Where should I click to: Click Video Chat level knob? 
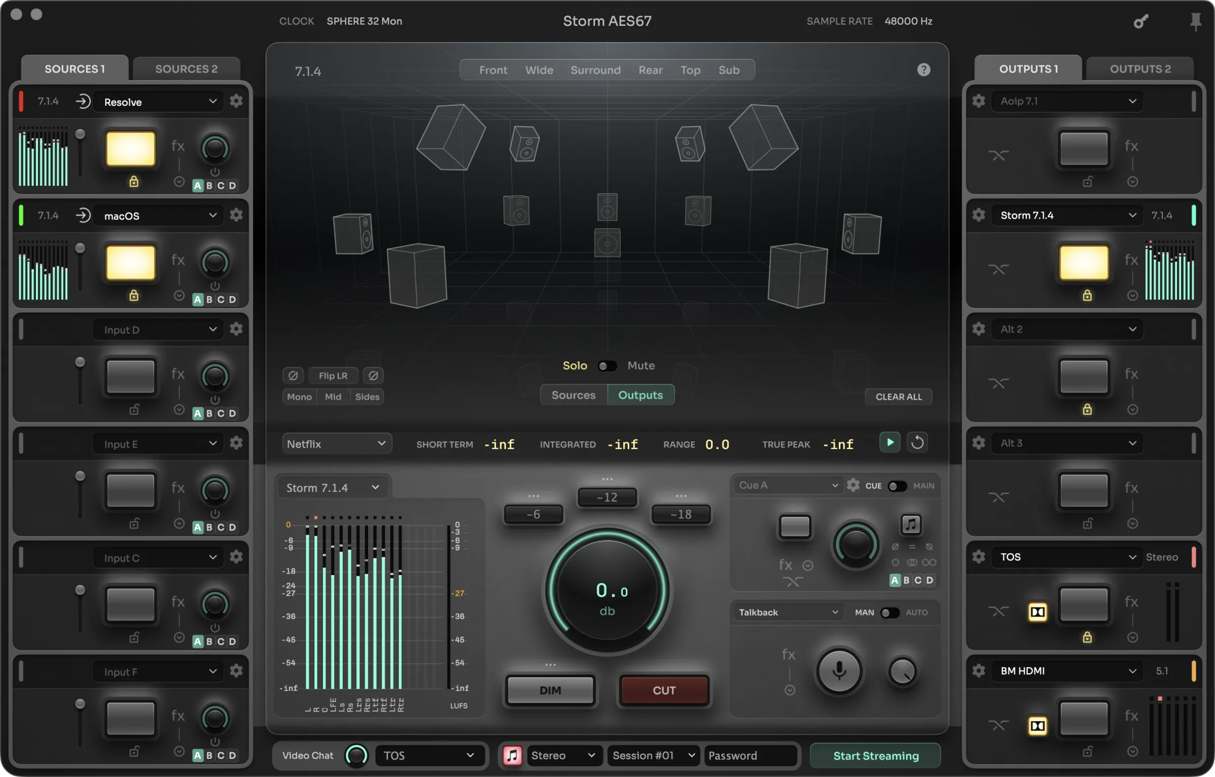point(356,756)
